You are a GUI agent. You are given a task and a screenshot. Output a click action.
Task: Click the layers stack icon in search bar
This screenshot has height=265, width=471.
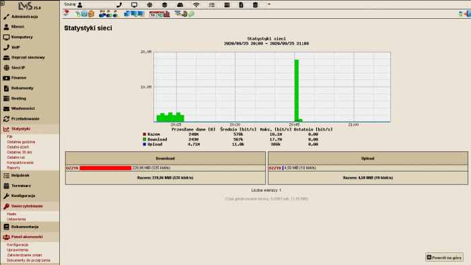tap(165, 5)
